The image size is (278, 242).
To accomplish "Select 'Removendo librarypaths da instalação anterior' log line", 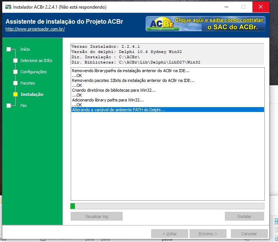I will coord(168,71).
